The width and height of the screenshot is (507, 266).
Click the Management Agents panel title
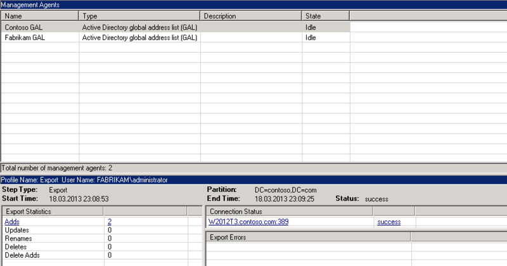30,5
